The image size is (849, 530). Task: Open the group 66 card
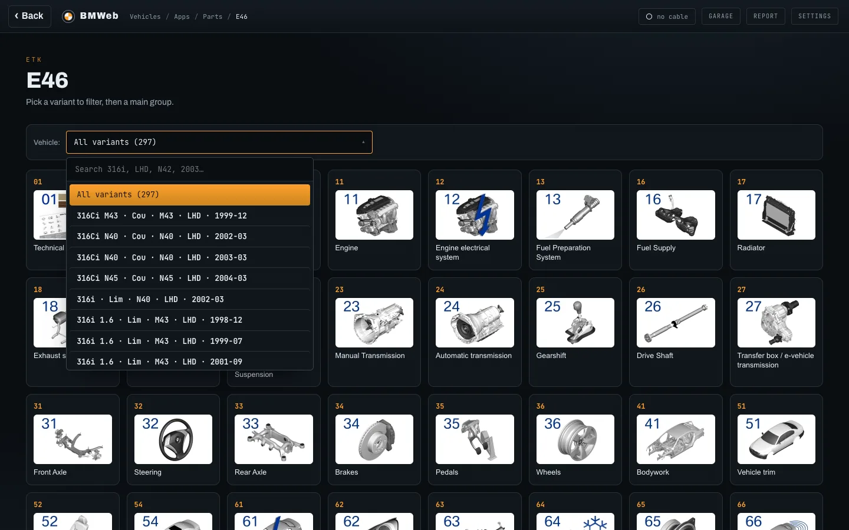click(776, 512)
